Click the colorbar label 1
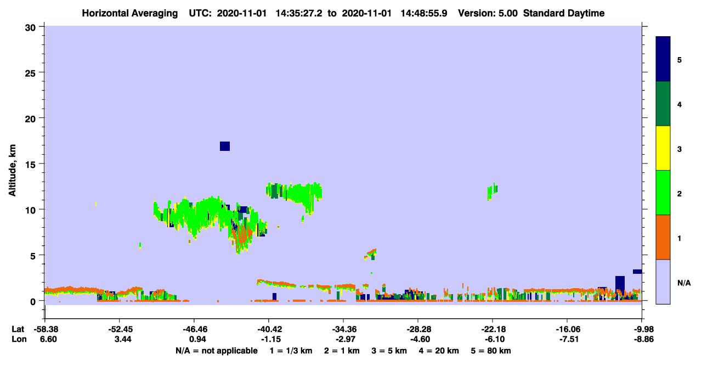 [680, 238]
